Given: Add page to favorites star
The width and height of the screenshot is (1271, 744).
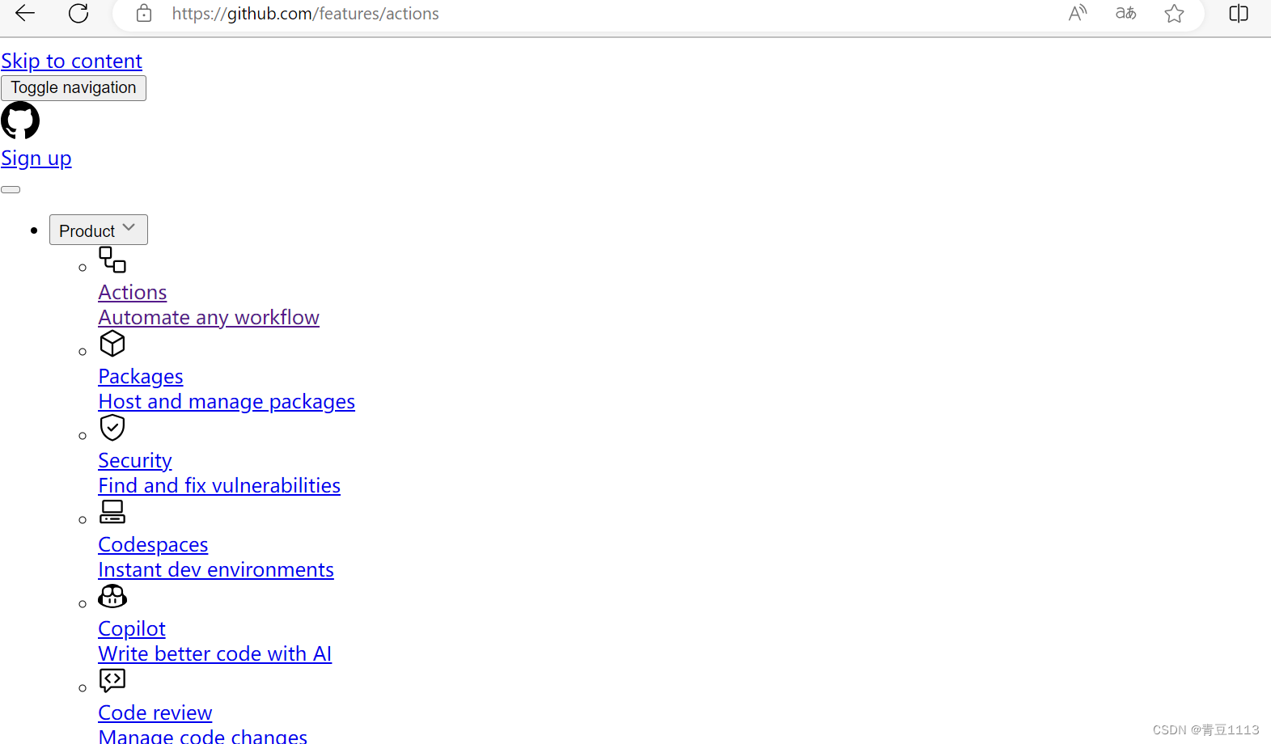Looking at the screenshot, I should click(1174, 13).
